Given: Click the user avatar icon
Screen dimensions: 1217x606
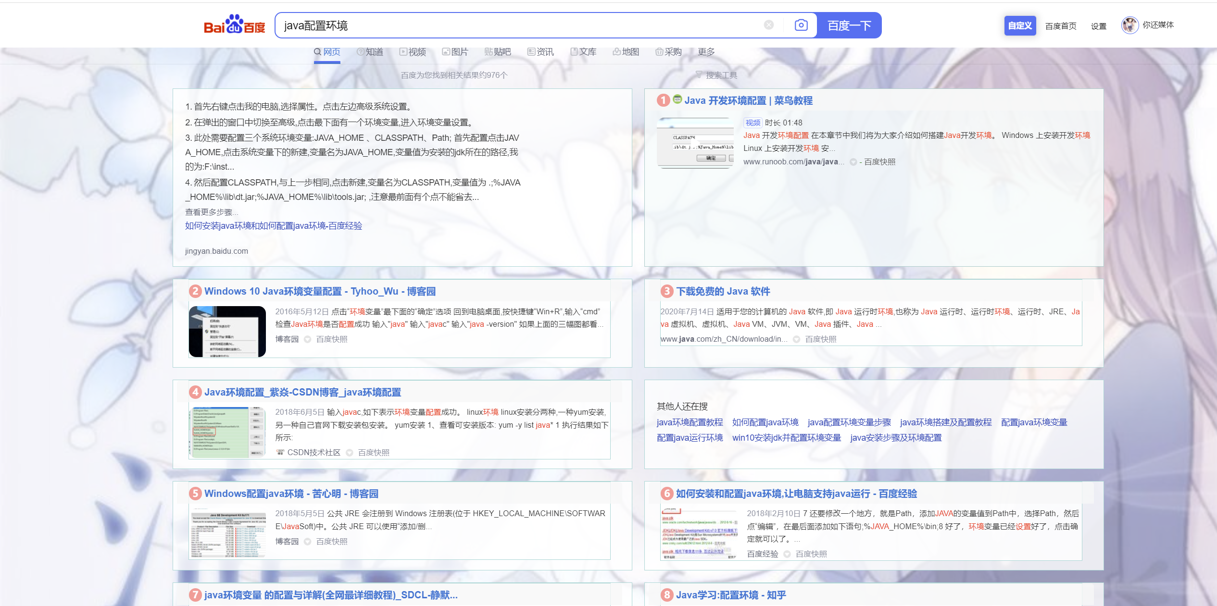Looking at the screenshot, I should pos(1129,25).
